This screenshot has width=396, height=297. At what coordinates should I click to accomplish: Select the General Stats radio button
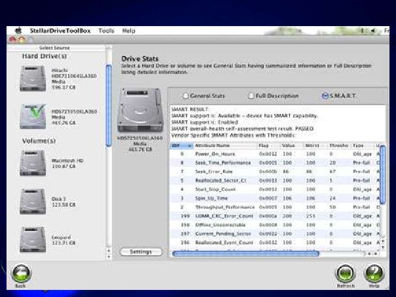(185, 96)
